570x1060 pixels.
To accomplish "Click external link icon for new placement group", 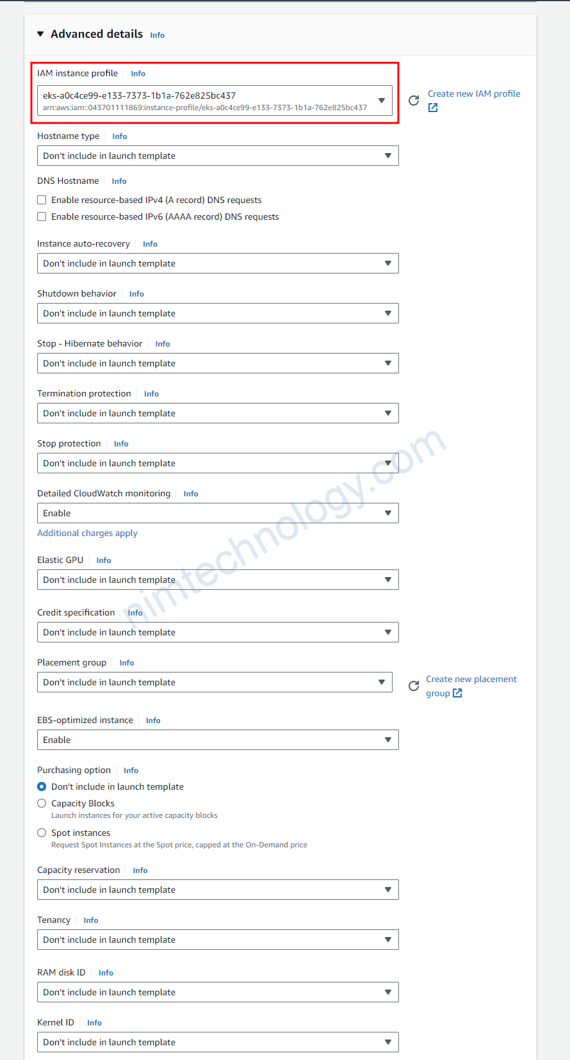I will [457, 693].
